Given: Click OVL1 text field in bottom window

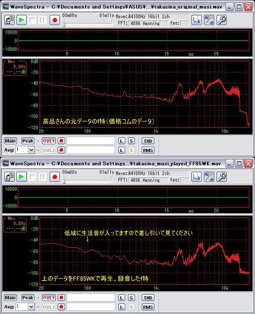Looking at the screenshot, I should pyautogui.click(x=91, y=297).
